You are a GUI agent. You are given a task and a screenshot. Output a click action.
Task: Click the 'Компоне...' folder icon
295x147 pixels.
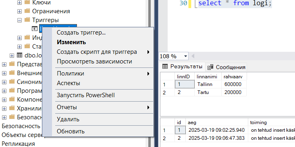click(12, 99)
